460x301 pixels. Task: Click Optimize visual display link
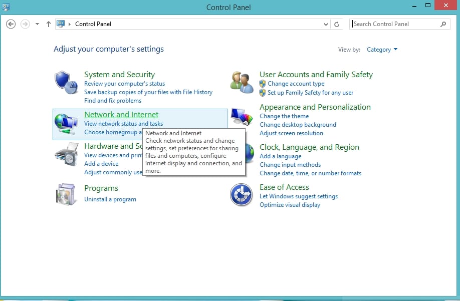(x=290, y=205)
